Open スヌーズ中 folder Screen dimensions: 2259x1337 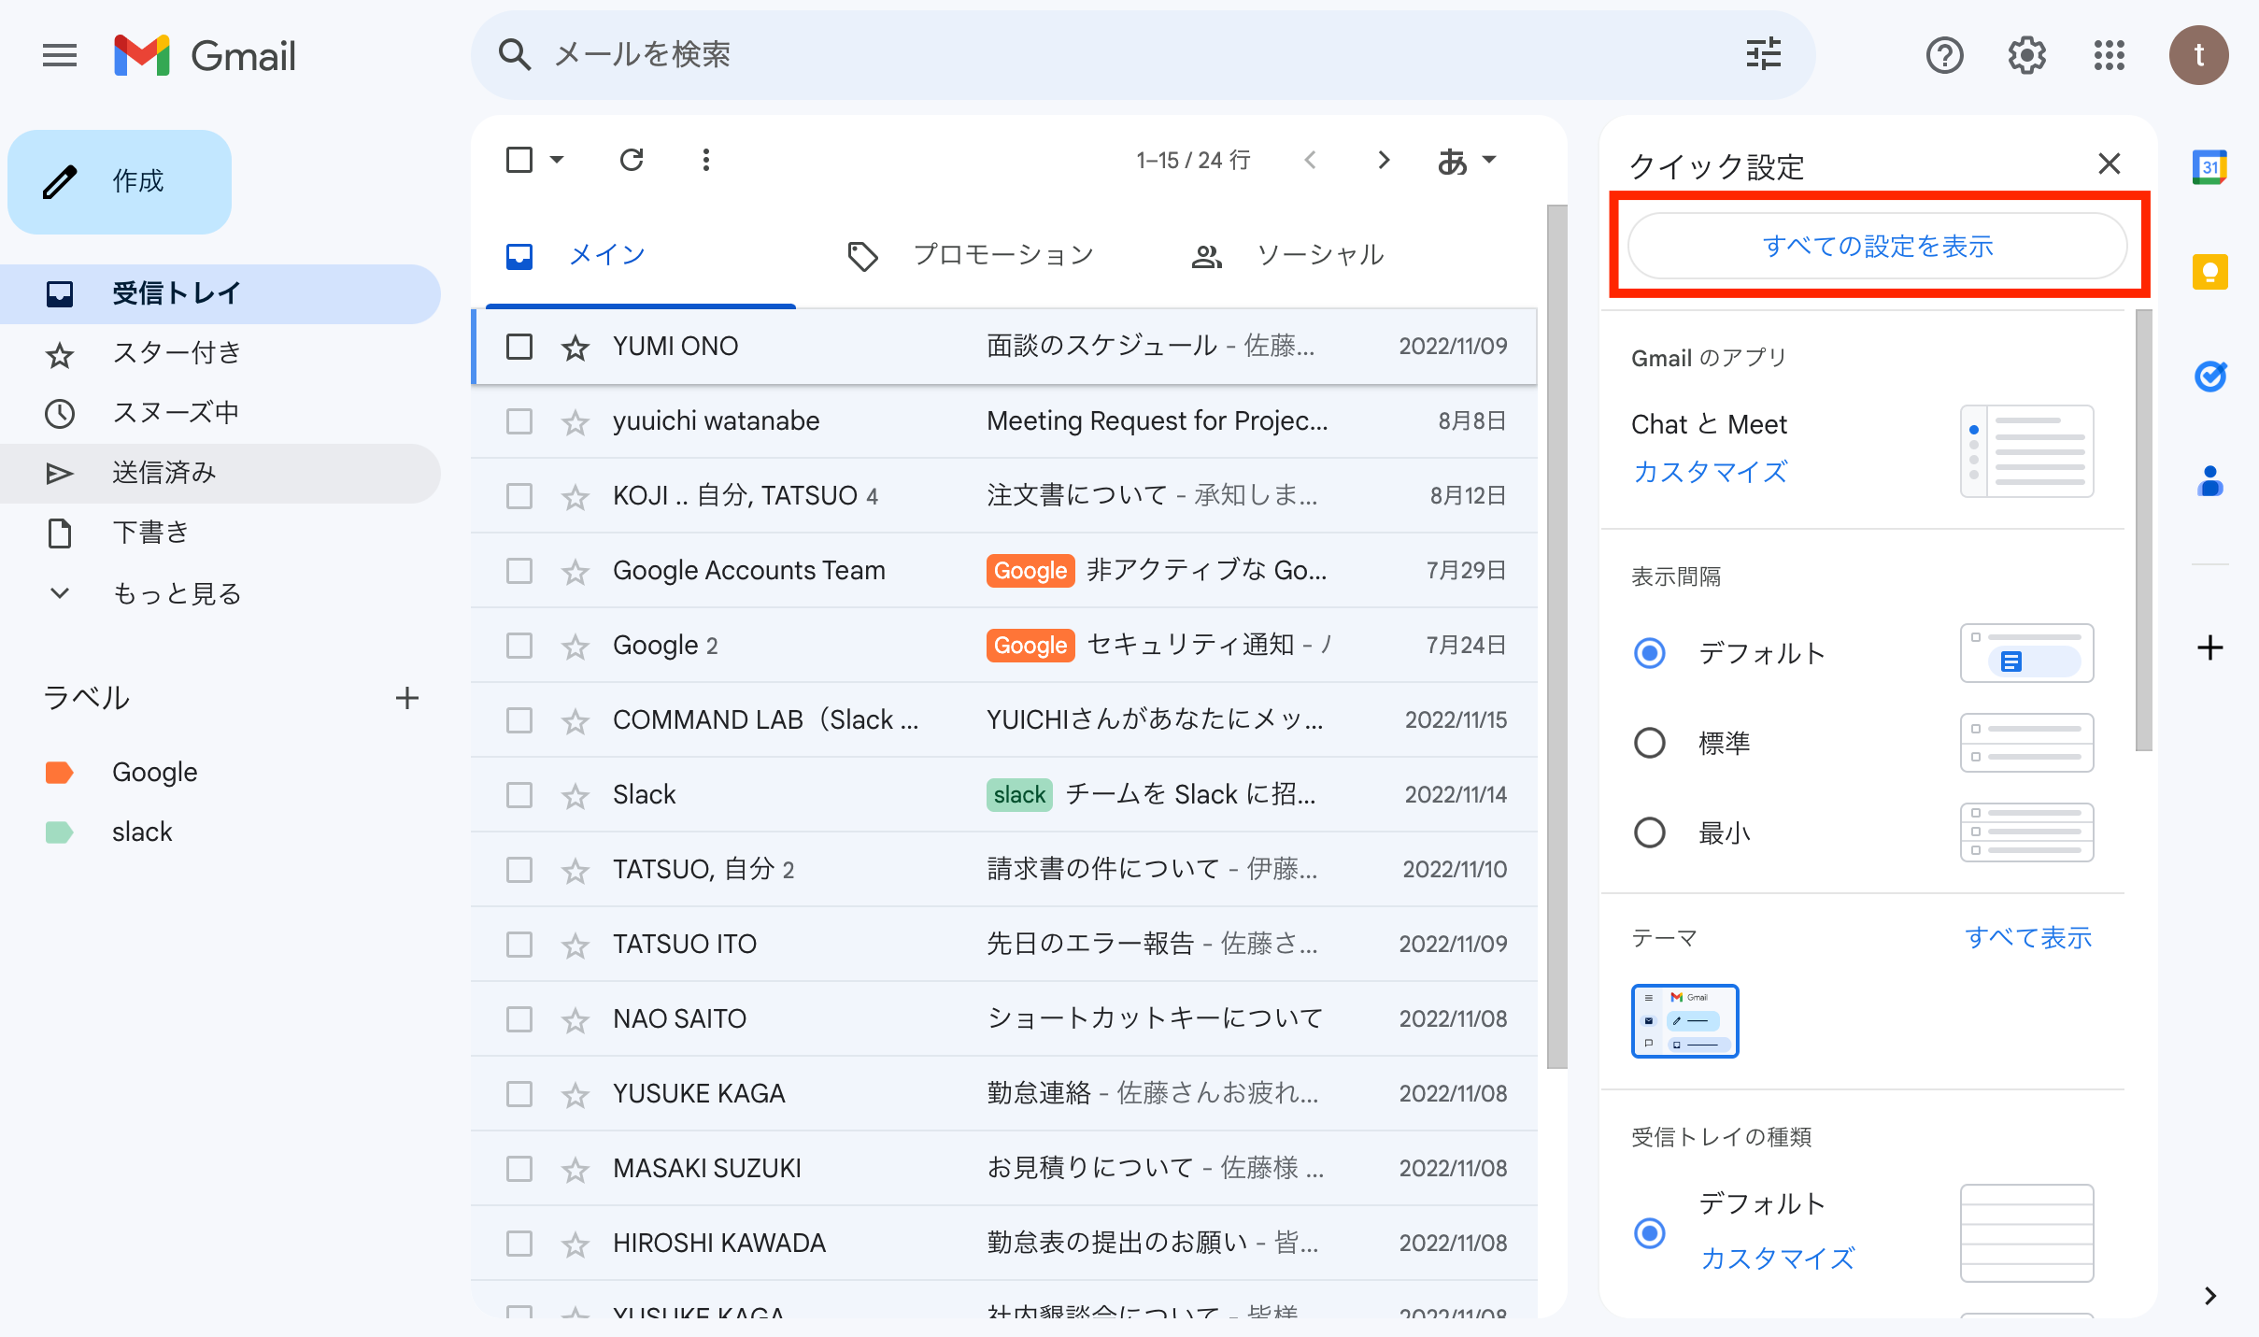coord(220,414)
